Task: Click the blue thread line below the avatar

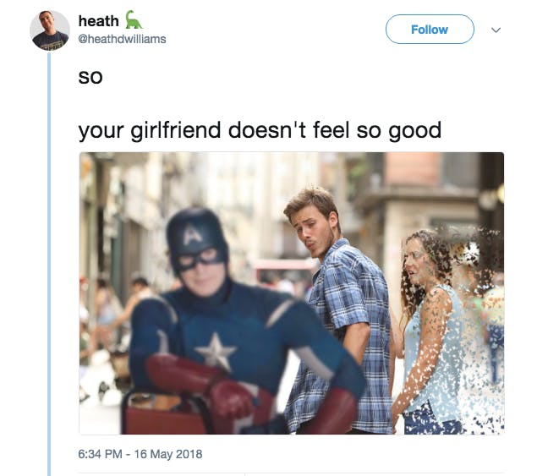Action: point(49,264)
